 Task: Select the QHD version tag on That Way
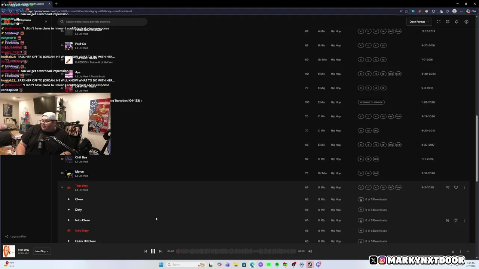[398, 187]
